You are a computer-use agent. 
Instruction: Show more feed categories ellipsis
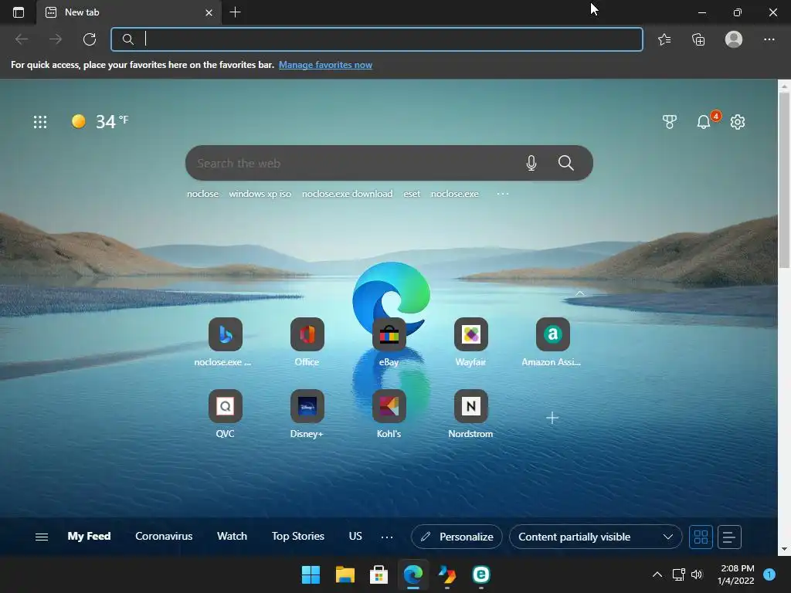[387, 537]
